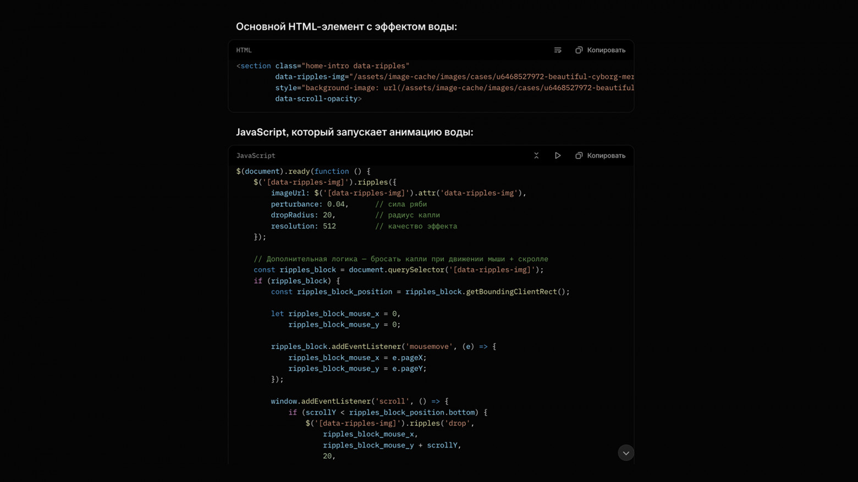Click the 'const ripples_block_position' line
Screen dimensions: 858x482
pos(420,292)
